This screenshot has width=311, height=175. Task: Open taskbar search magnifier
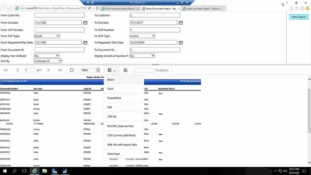[x=15, y=171]
